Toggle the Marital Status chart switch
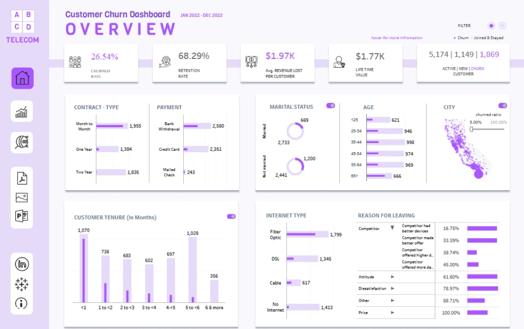The height and width of the screenshot is (329, 524). [331, 106]
